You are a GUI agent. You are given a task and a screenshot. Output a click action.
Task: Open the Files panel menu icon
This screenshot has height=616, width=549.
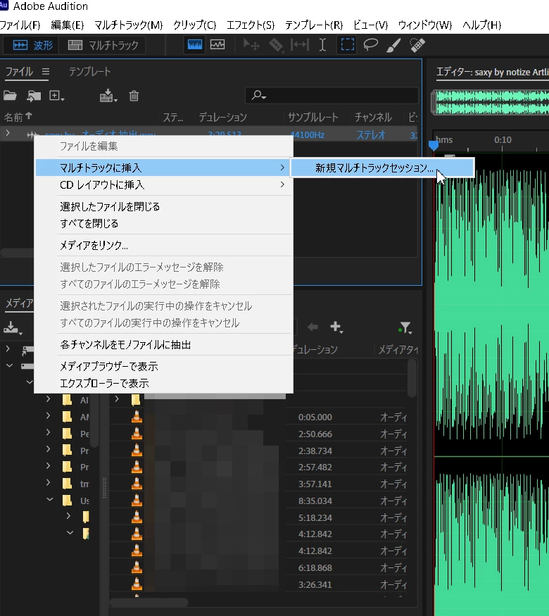46,72
